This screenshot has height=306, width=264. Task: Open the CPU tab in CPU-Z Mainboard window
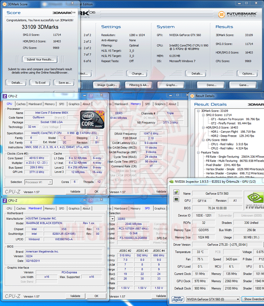10,209
